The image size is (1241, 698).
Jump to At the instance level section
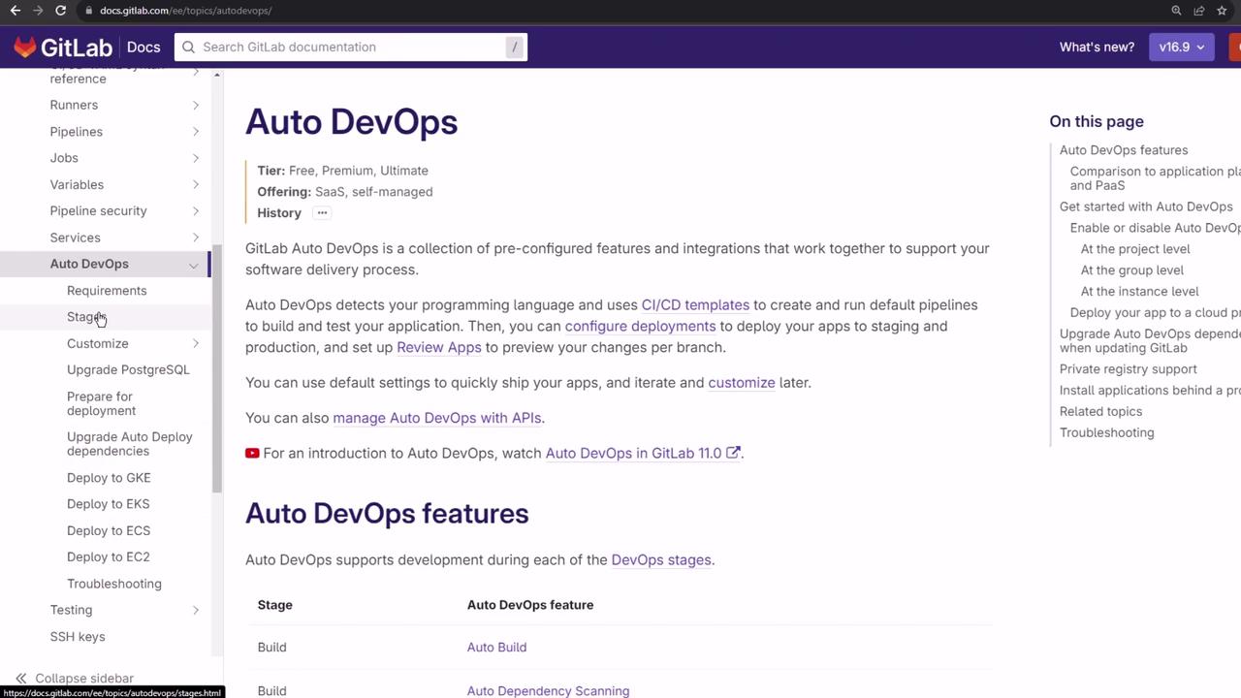(1140, 291)
